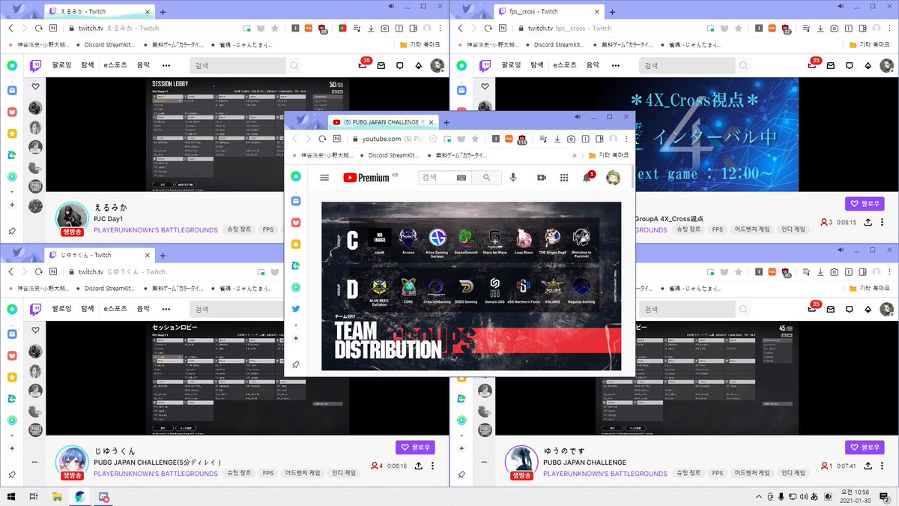This screenshot has width=899, height=506.
Task: Open PLAYERUNKNOWN'S BATTLEGROUNDS link under じゅうくん
Action: (156, 474)
